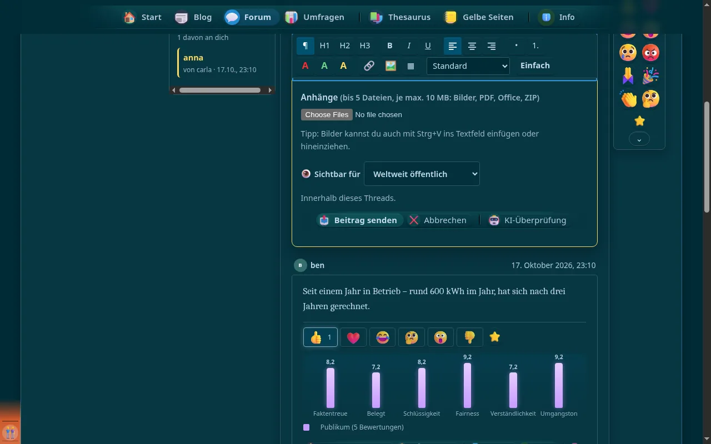Insert a table with the grid icon
This screenshot has height=444, width=711.
pos(411,65)
